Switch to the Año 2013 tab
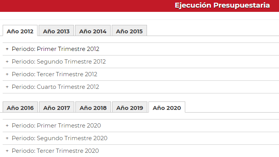The width and height of the screenshot is (279, 157). (56, 31)
